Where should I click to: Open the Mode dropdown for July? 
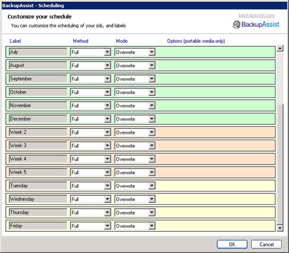[135, 52]
